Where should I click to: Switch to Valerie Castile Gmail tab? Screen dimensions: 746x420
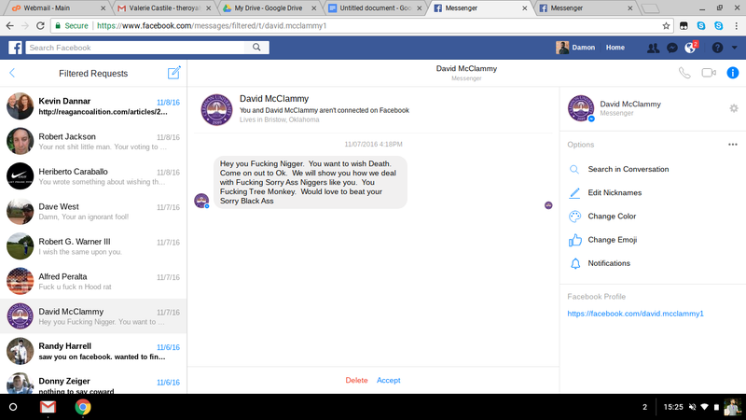[164, 8]
